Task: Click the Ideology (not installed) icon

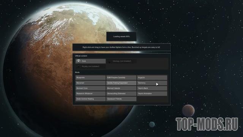Action: pos(109,62)
